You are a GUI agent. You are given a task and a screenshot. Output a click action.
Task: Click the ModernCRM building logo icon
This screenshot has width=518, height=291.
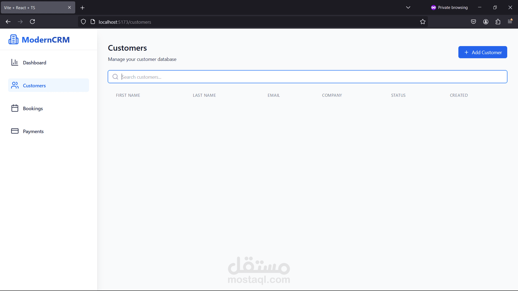pyautogui.click(x=13, y=40)
